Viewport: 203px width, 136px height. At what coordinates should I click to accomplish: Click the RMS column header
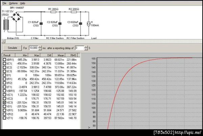pyautogui.click(x=71, y=55)
